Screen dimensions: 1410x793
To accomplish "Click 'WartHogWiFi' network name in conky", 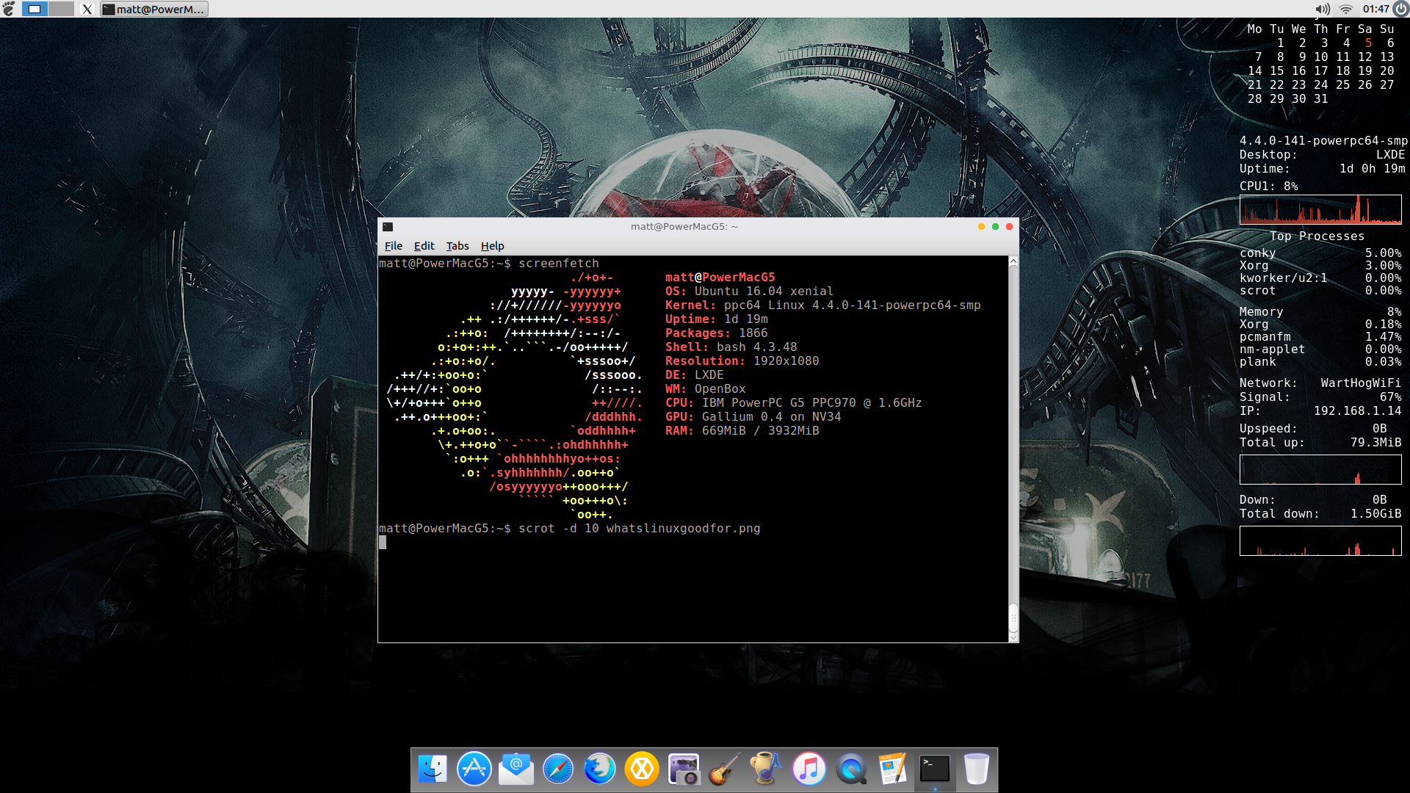I will point(1361,383).
